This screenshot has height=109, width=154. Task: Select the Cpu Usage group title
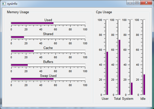(x=104, y=12)
